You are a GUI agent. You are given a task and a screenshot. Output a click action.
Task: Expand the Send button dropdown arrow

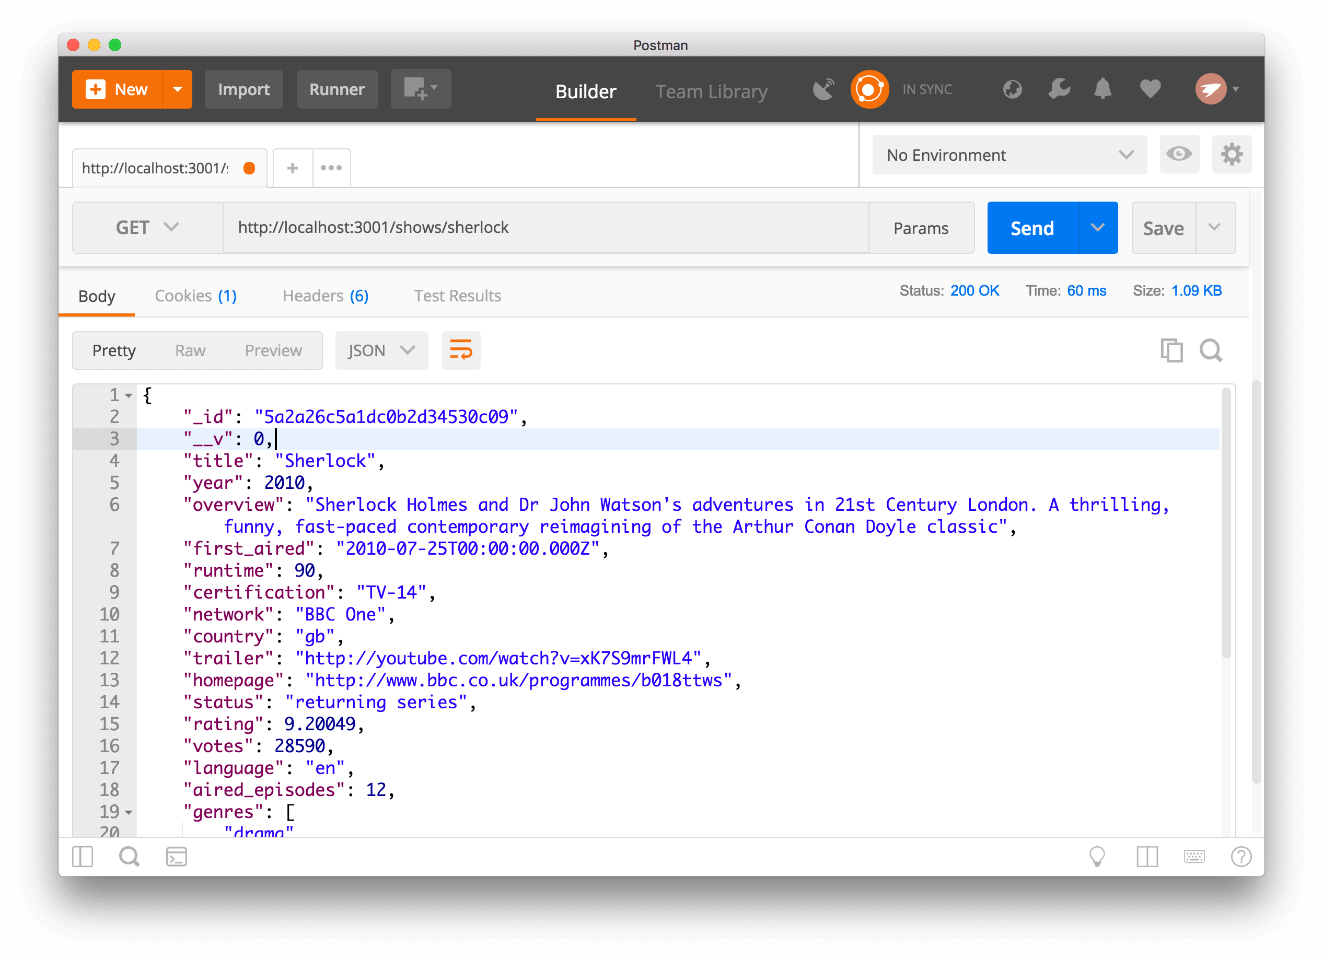pyautogui.click(x=1098, y=227)
